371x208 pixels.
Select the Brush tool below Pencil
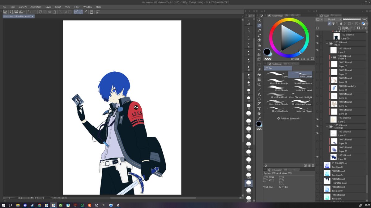[x=259, y=35]
